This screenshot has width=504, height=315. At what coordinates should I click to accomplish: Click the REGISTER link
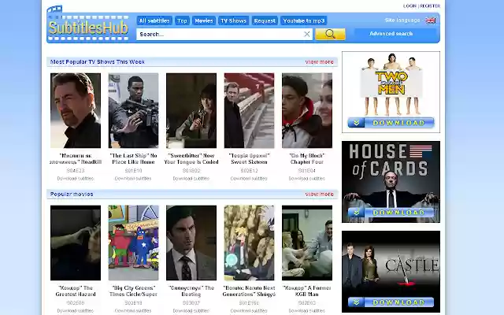(x=430, y=6)
